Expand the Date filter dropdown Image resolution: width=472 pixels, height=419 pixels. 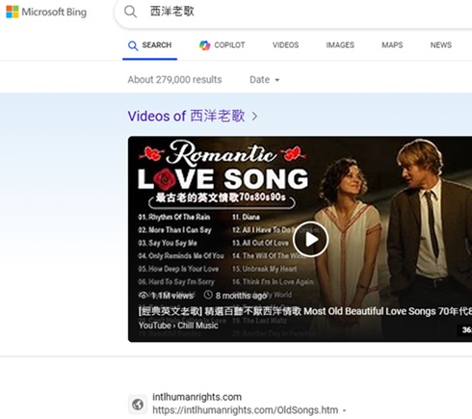pos(265,80)
